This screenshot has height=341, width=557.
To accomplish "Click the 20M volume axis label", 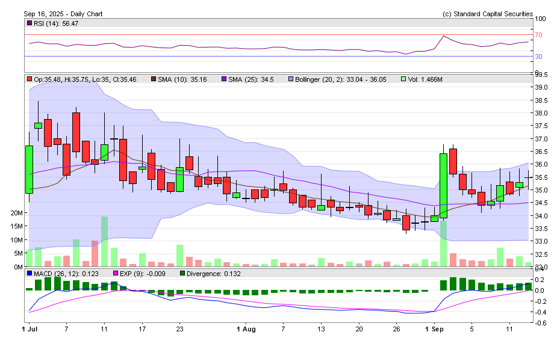I will click(17, 213).
